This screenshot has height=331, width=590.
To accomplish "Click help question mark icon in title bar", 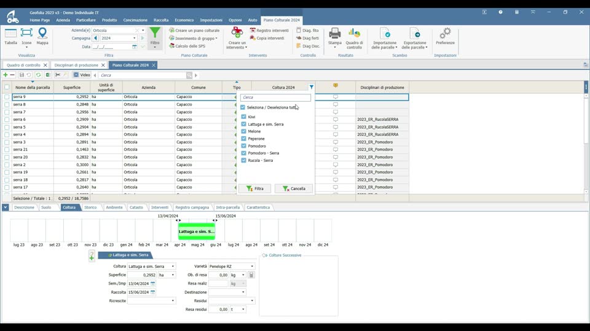I will 500,12.
